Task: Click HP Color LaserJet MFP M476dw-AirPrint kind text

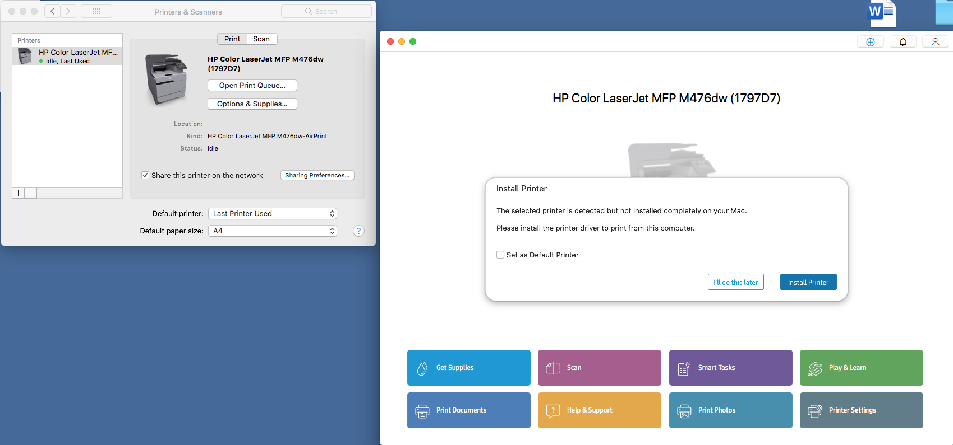Action: point(268,136)
